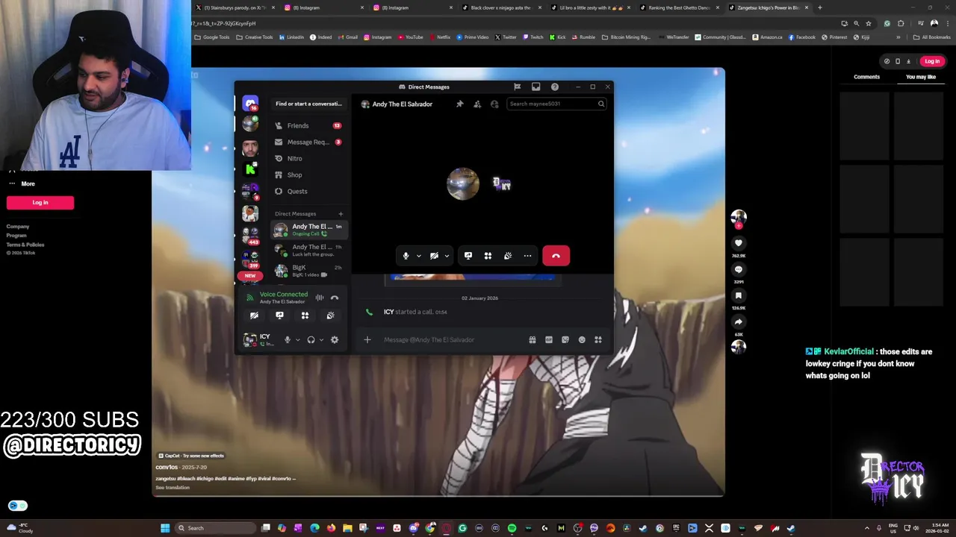Open input device dropdown in user panel
Image resolution: width=956 pixels, height=537 pixels.
coord(297,340)
